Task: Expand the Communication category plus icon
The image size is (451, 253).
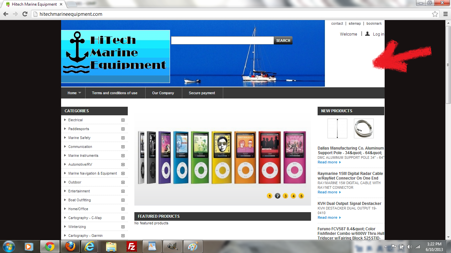Action: (123, 147)
